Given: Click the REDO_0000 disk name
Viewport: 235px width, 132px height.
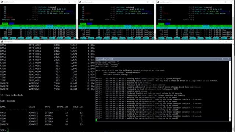Looking at the screenshot, I should 35,71.
